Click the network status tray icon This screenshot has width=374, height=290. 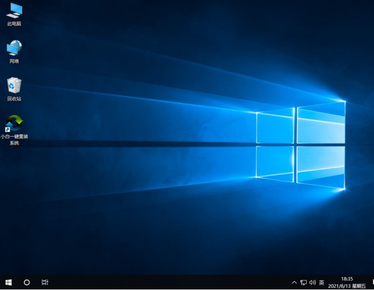(303, 282)
